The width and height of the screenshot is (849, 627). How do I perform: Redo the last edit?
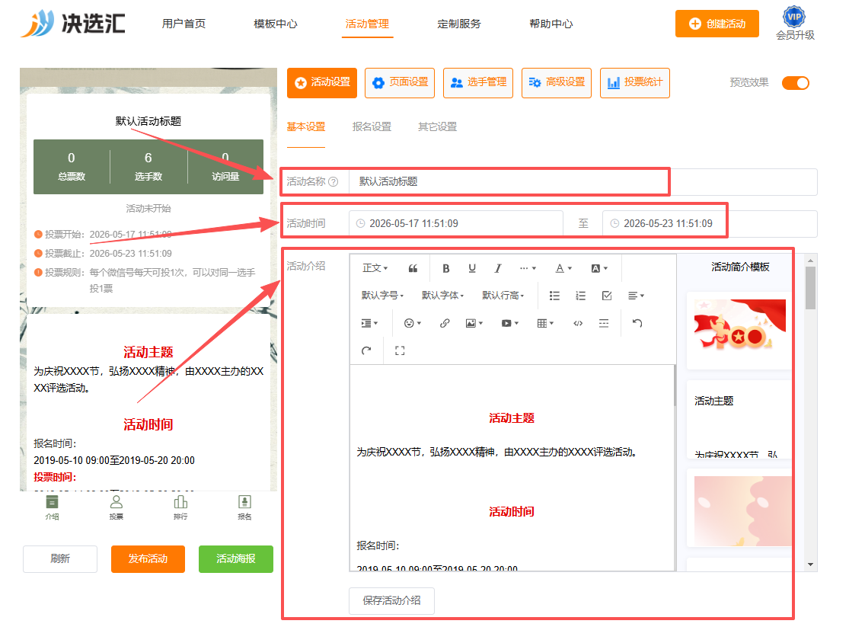[366, 350]
